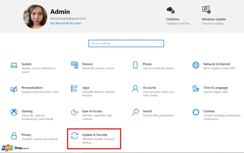244x153 pixels.
Task: Click 'Game bar, captures, broadcasting' description
Action: point(38,117)
